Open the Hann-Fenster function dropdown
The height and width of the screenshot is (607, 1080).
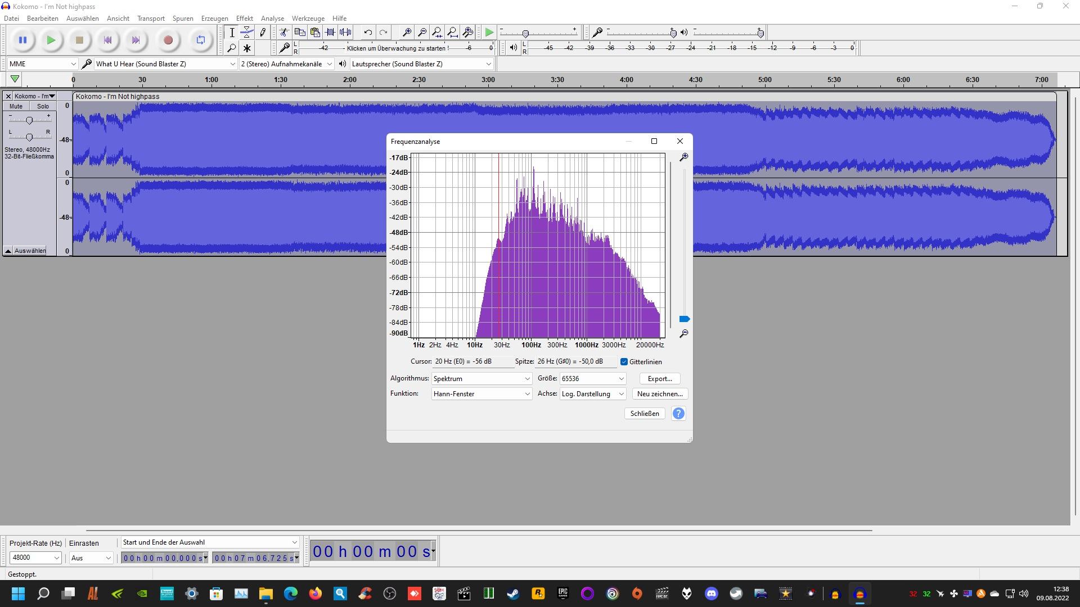tap(481, 394)
